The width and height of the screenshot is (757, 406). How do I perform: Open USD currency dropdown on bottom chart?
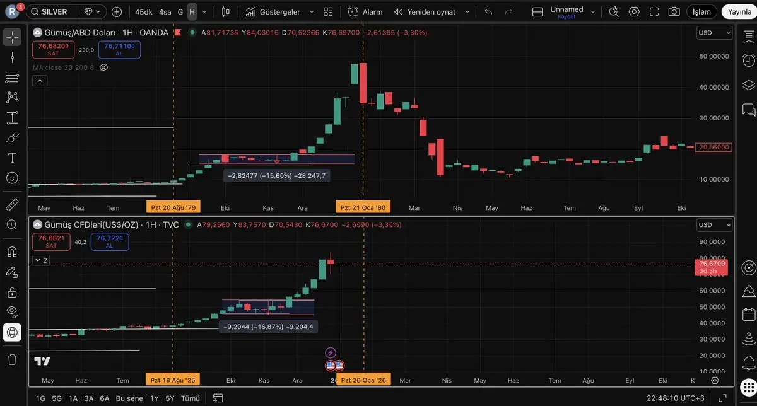pos(715,225)
